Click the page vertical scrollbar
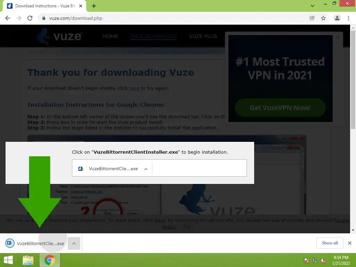This screenshot has width=356, height=267. 353,80
